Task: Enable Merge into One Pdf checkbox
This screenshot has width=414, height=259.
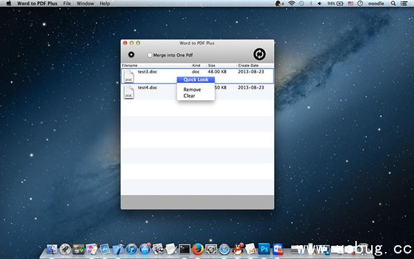Action: coord(150,55)
